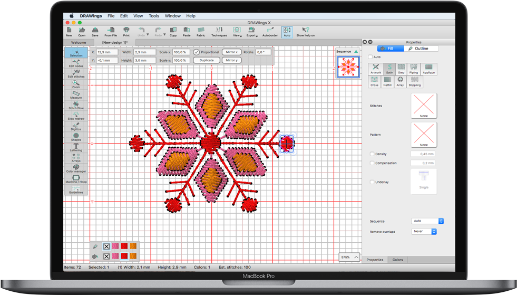Choose the Applique fill type
The height and width of the screenshot is (295, 517).
point(428,69)
